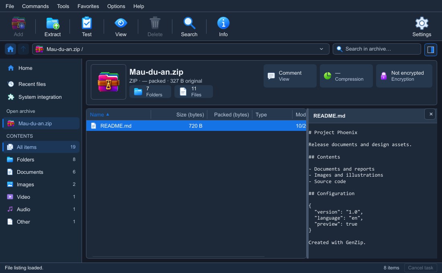Filter contents by Audio
This screenshot has height=273, width=442.
(41, 209)
